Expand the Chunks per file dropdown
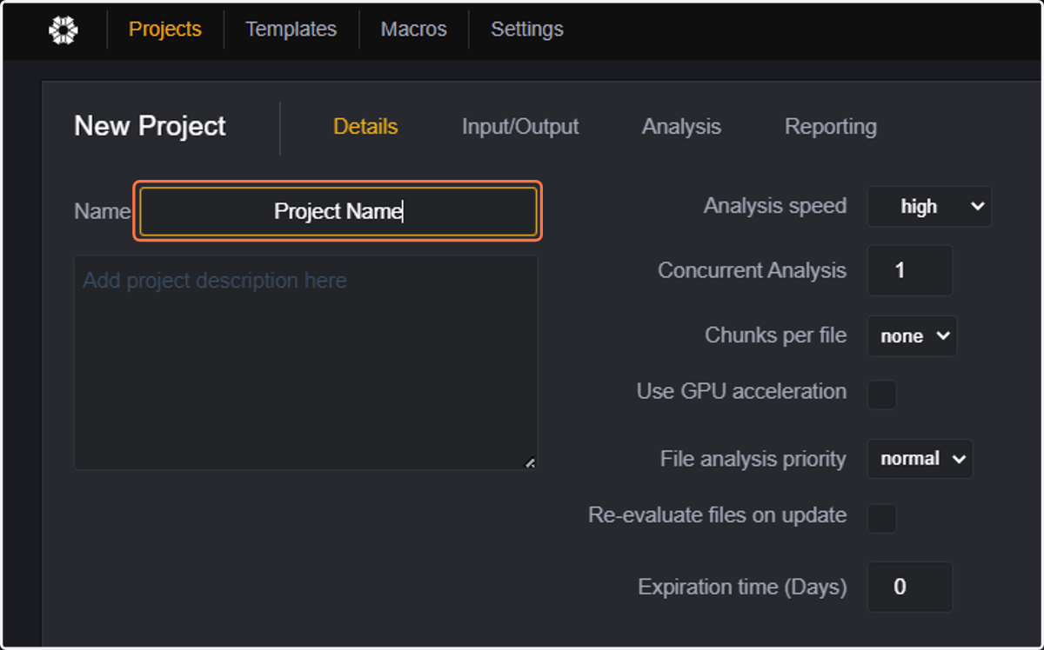 click(x=912, y=336)
